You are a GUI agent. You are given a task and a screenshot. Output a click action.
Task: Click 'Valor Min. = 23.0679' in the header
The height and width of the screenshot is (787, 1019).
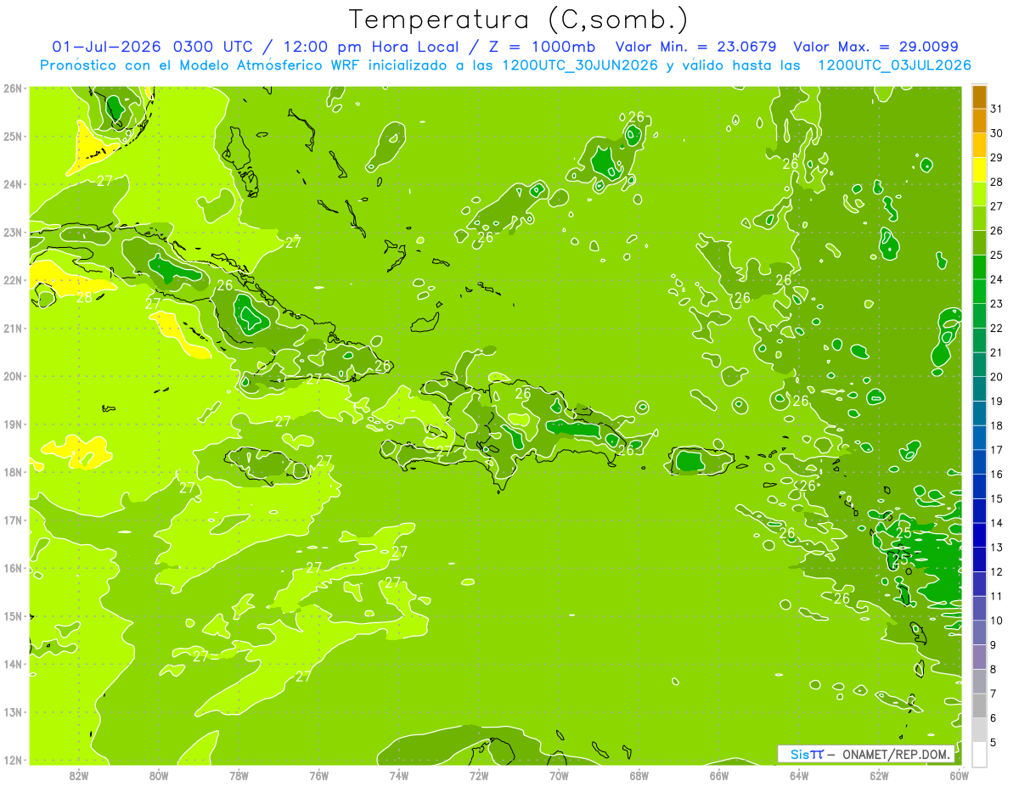tap(695, 47)
